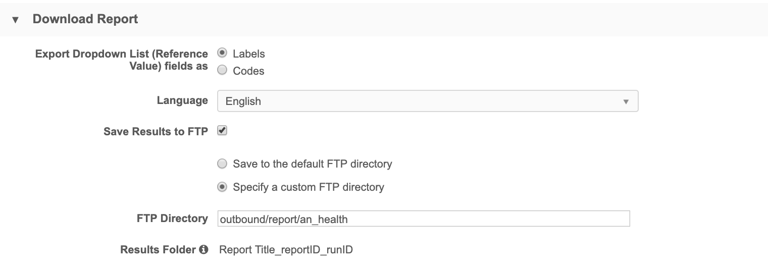Choose the default FTP directory radio button
This screenshot has height=270, width=768.
(222, 164)
